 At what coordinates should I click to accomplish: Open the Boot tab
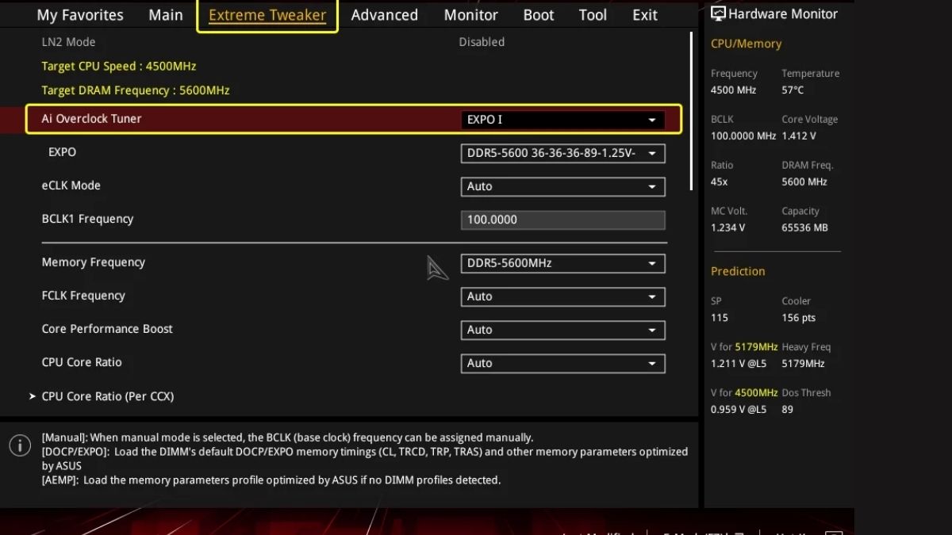click(x=539, y=15)
